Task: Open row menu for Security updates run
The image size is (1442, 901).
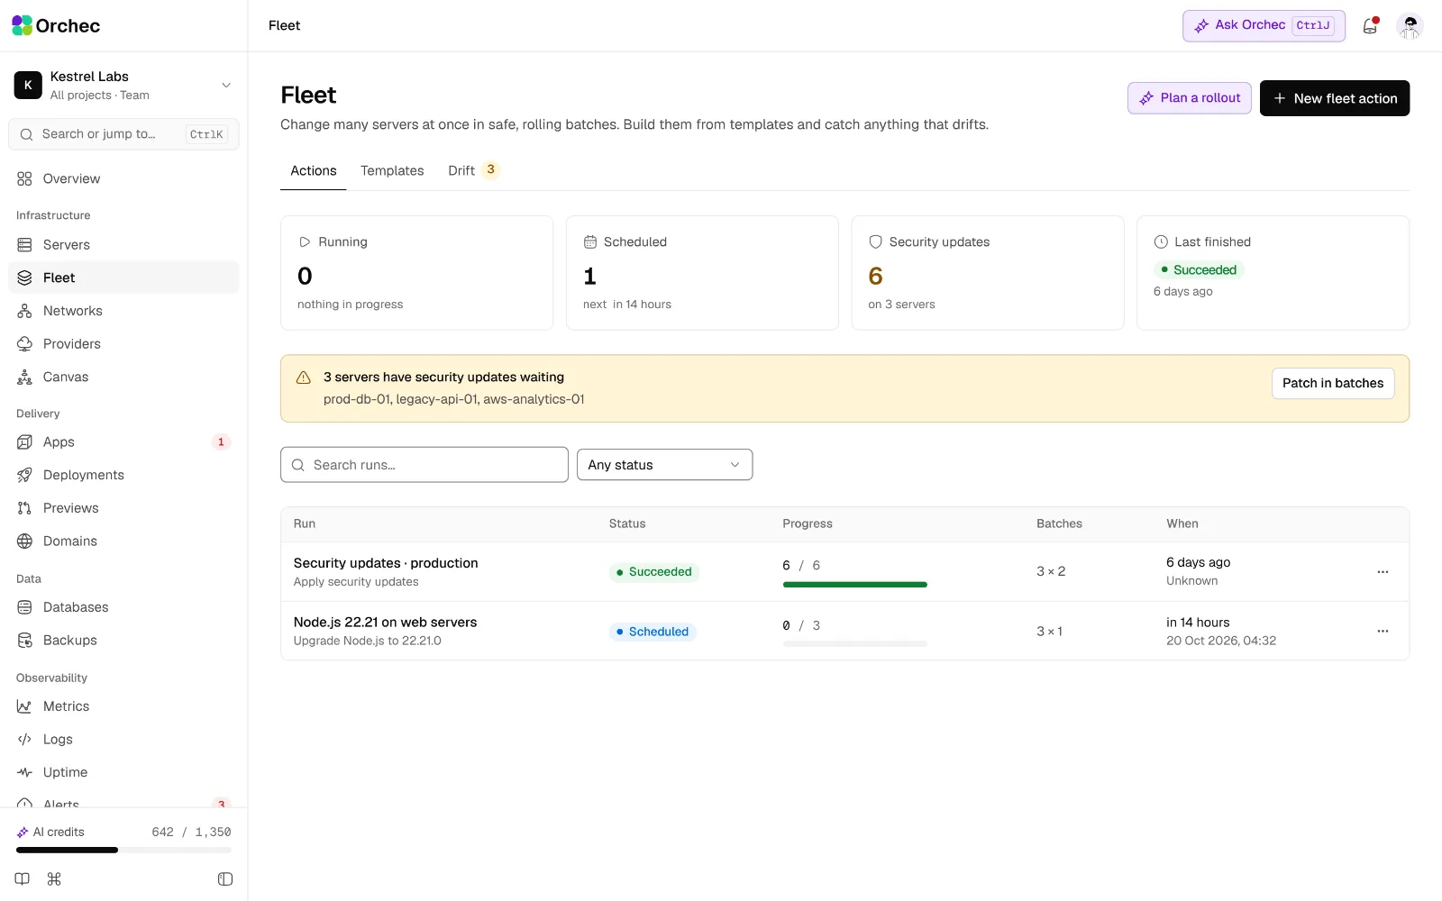Action: (x=1383, y=572)
